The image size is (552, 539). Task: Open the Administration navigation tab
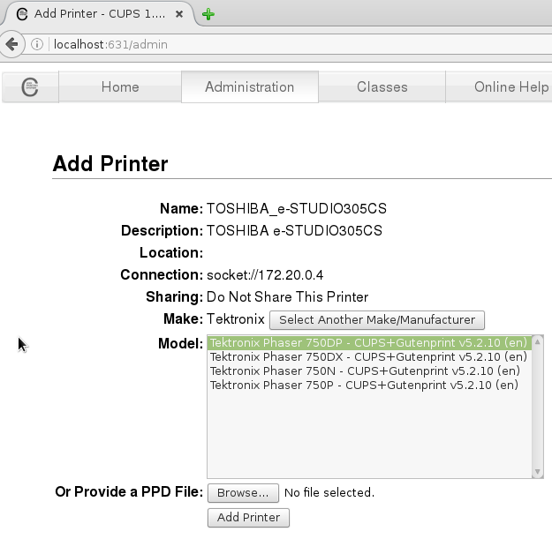tap(250, 86)
